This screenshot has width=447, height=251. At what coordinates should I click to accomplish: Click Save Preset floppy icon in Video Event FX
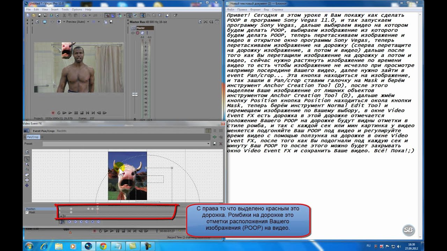[214, 144]
